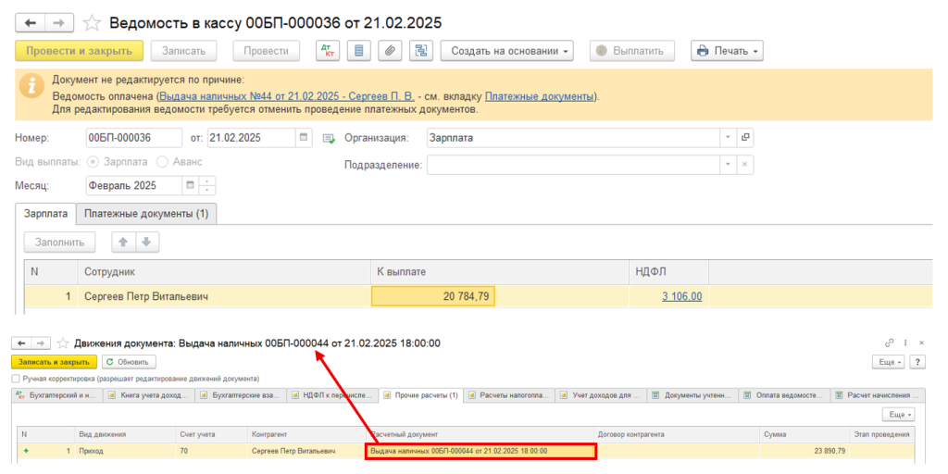
Task: Go back with the left arrow button
Action: pyautogui.click(x=30, y=23)
